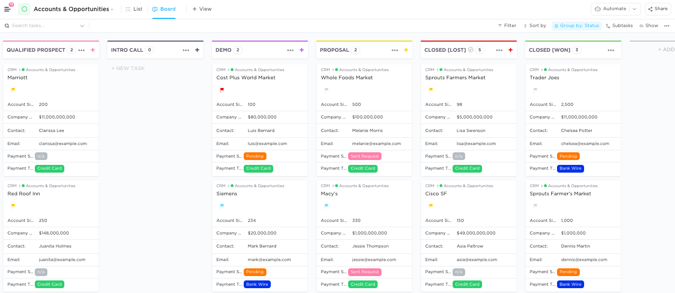The image size is (675, 293).
Task: Click the red priority flag on Cost Plus World Market
Action: pyautogui.click(x=222, y=89)
